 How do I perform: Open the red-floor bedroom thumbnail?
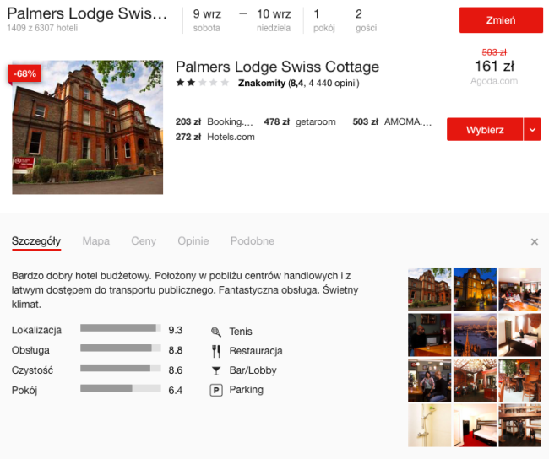pyautogui.click(x=475, y=425)
